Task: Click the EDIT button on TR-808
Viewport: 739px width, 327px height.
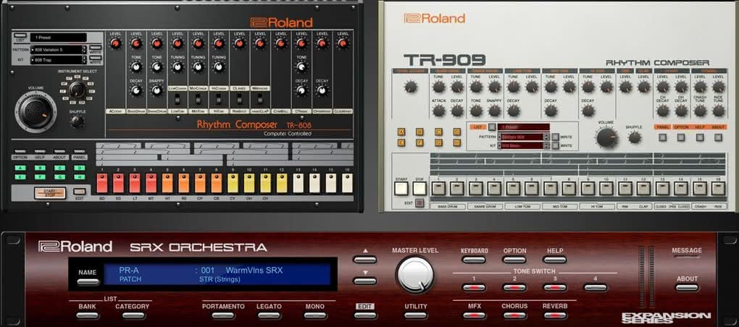Action: [80, 192]
